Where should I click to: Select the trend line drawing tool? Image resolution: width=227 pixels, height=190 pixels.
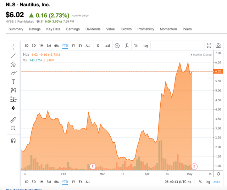13,55
